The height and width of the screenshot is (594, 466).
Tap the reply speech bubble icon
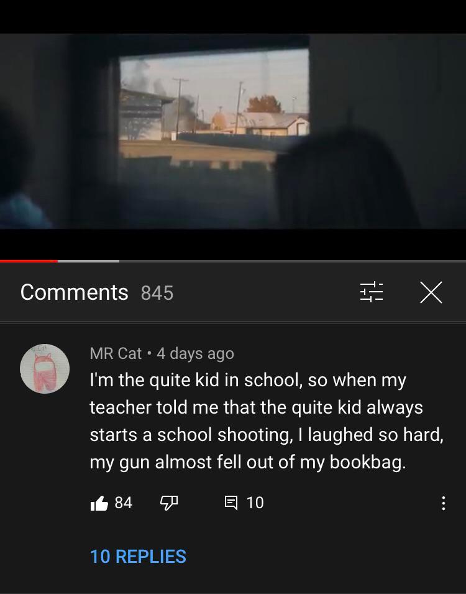231,503
